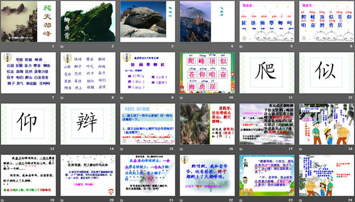Select the title slide 爬天都峰 thumbnail
Screen dimensions: 355x202
coord(29,21)
